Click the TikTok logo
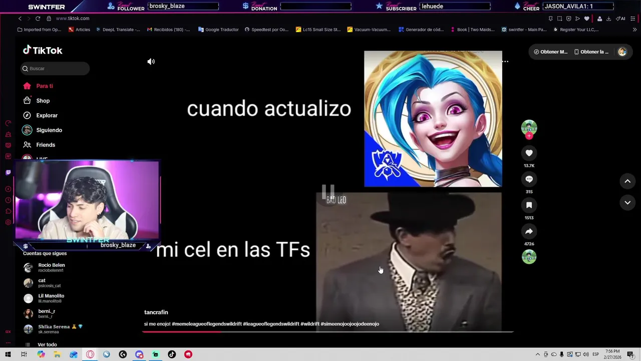 pos(43,50)
